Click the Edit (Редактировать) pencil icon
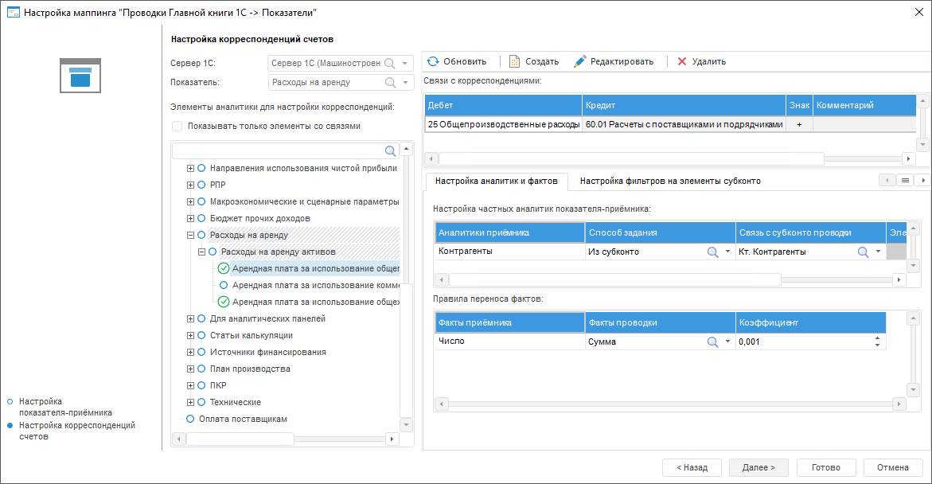 tap(580, 61)
